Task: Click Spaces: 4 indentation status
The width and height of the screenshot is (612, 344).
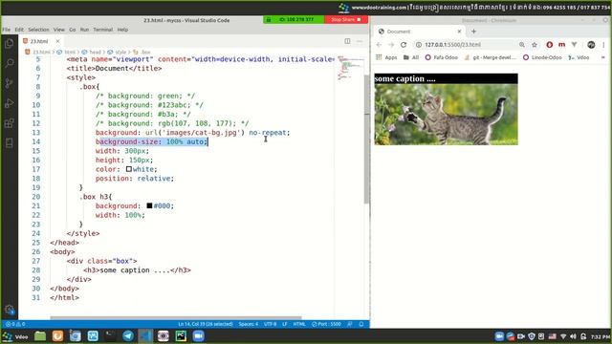Action: click(x=249, y=324)
